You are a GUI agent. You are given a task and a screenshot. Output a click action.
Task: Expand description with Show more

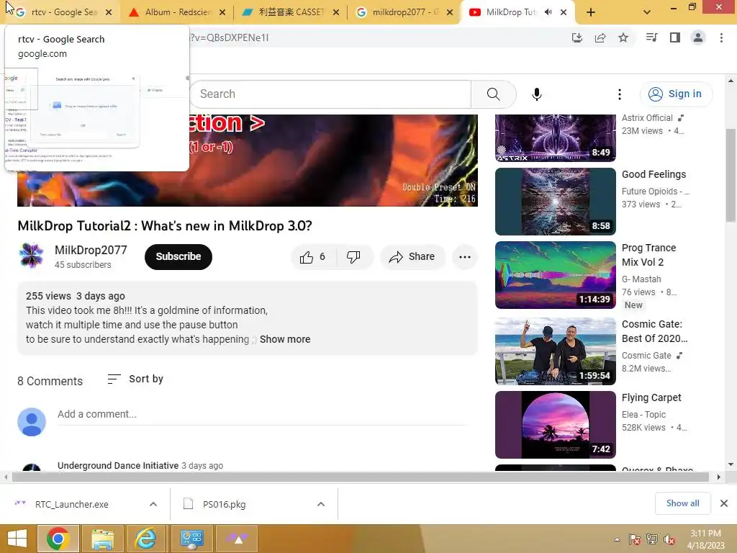point(285,340)
